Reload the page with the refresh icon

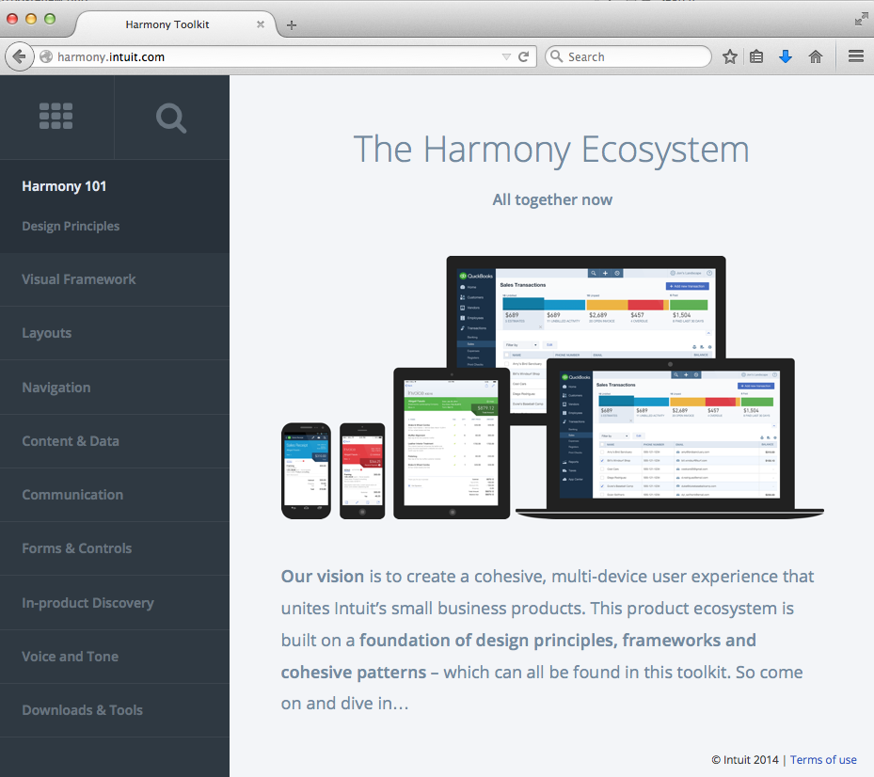click(523, 56)
